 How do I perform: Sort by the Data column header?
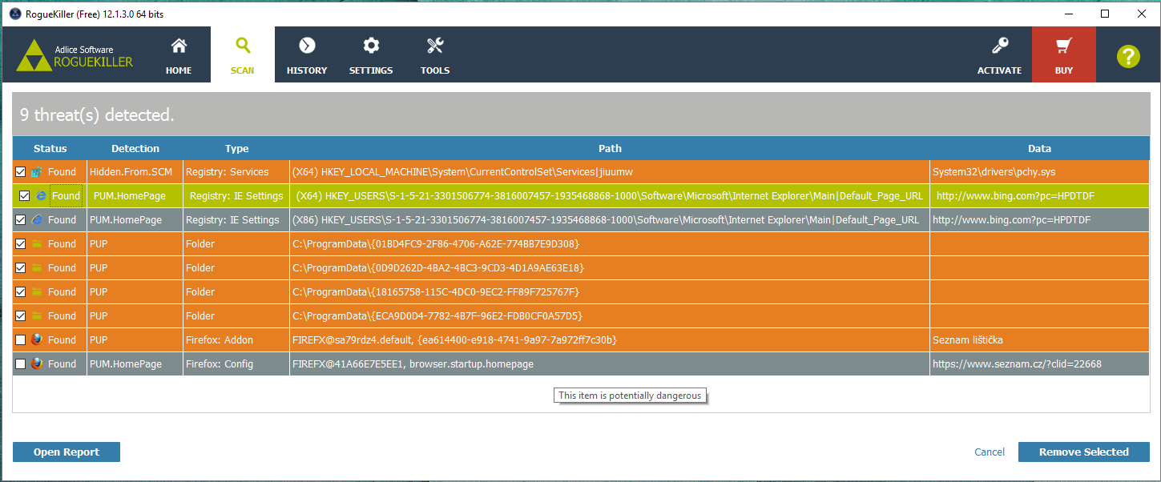(x=1039, y=148)
